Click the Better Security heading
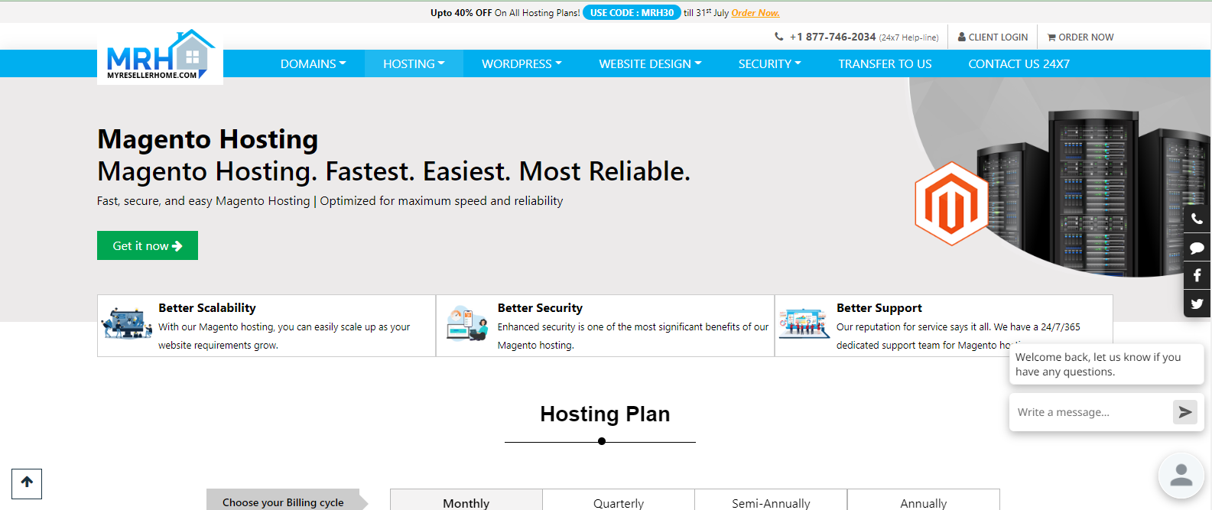The width and height of the screenshot is (1212, 510). click(540, 307)
